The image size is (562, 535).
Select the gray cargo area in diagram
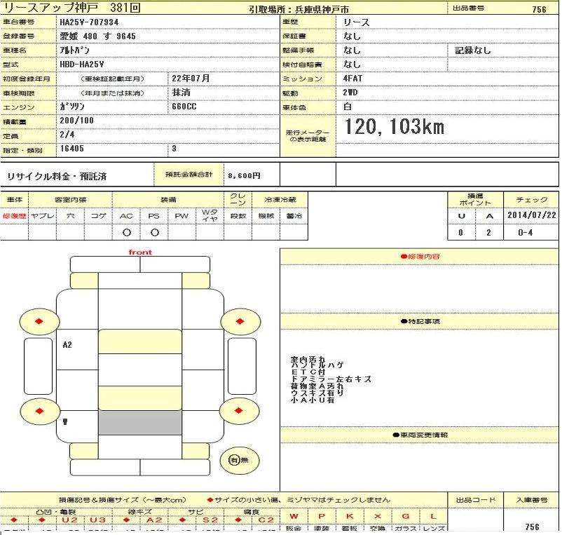click(139, 423)
